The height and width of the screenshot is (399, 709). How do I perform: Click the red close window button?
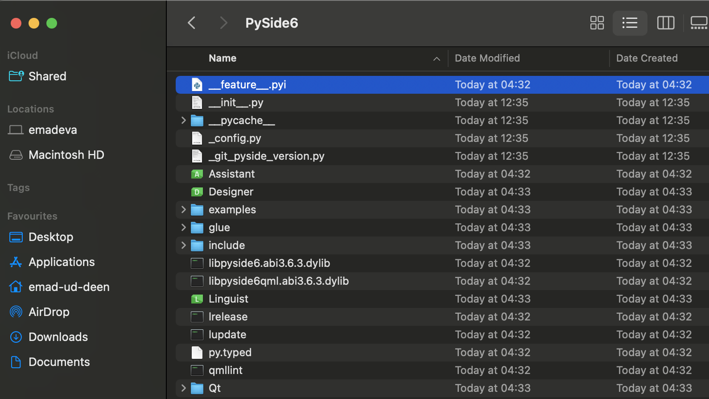(x=16, y=23)
